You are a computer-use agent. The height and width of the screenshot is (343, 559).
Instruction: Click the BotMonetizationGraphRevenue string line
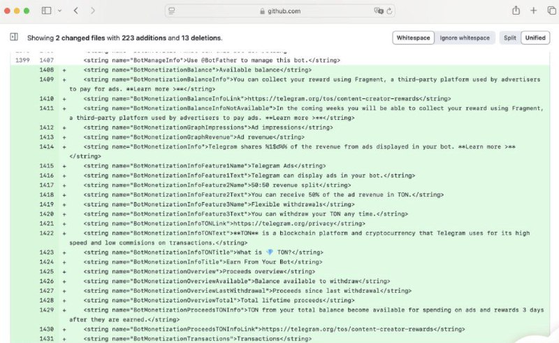194,137
